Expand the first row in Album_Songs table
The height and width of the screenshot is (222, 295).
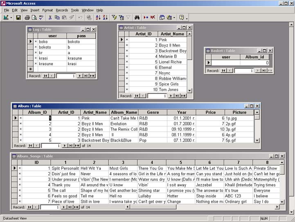point(19,168)
